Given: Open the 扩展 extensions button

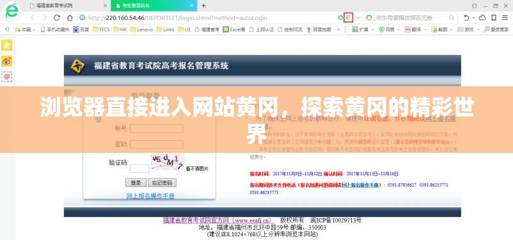Looking at the screenshot, I should coord(360,29).
